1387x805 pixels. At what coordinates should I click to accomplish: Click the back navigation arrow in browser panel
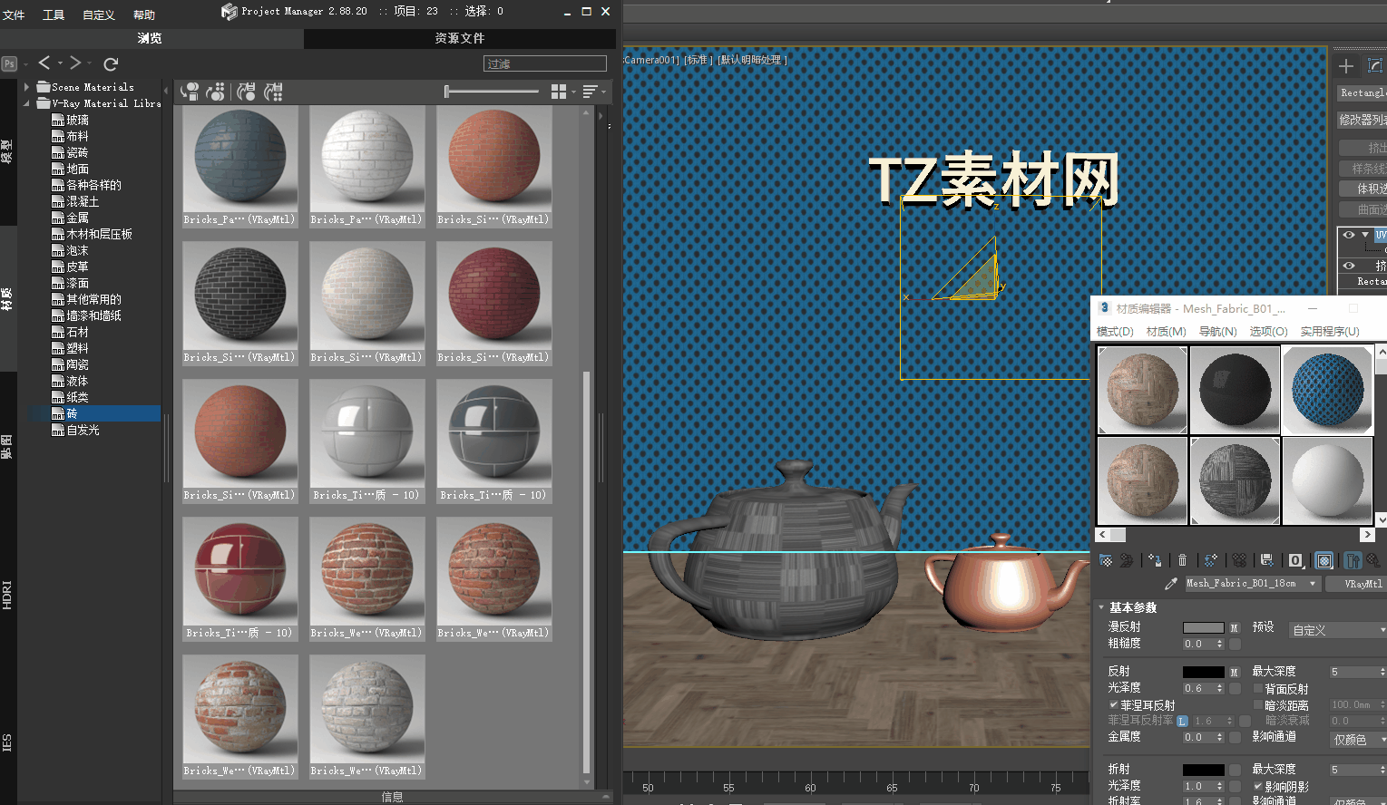pos(44,63)
